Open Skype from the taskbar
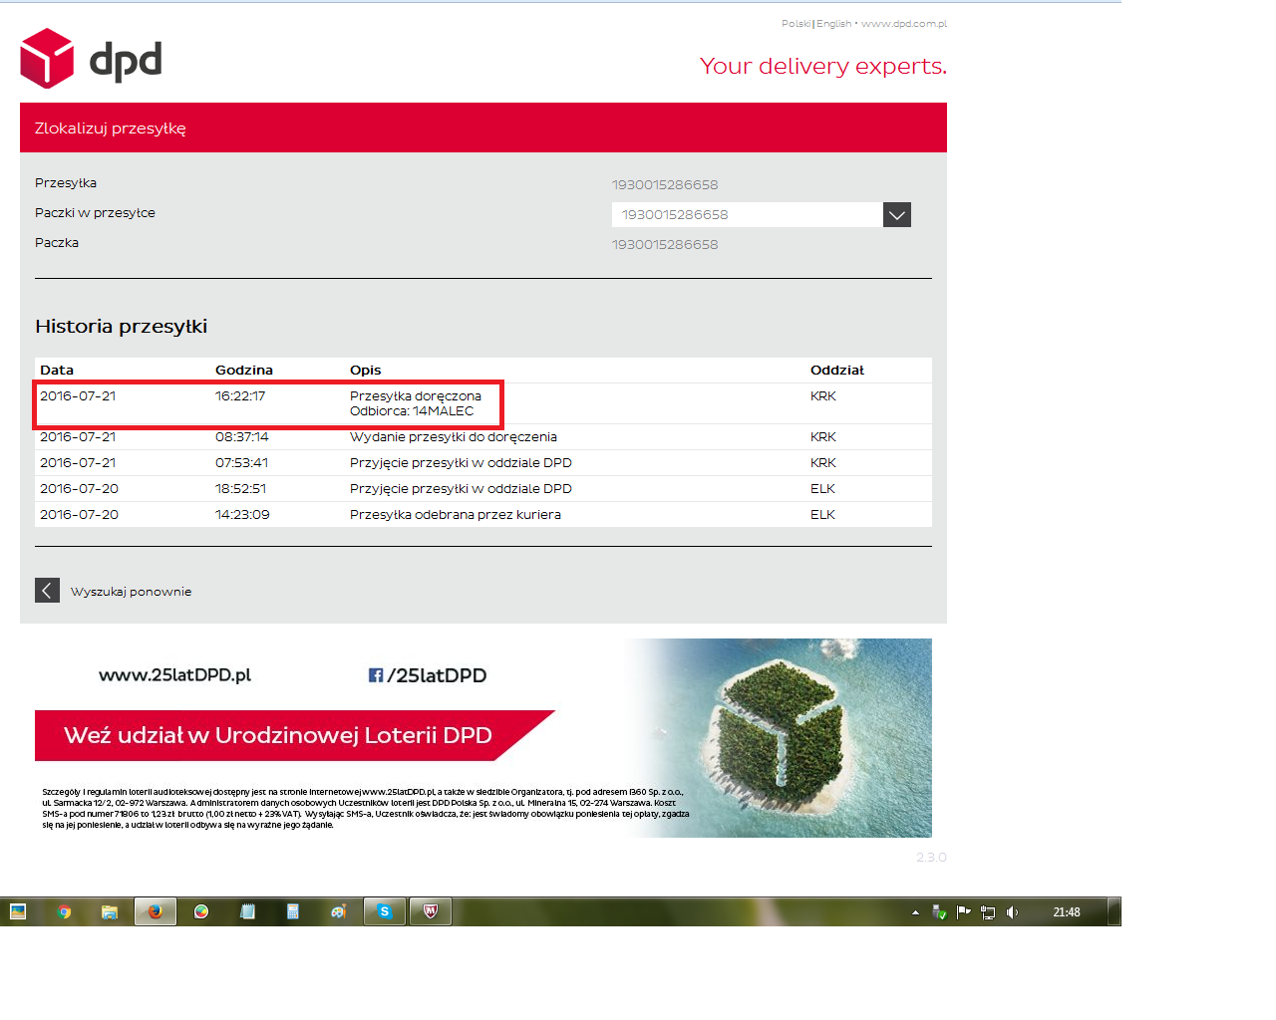1276x1020 pixels. point(385,911)
